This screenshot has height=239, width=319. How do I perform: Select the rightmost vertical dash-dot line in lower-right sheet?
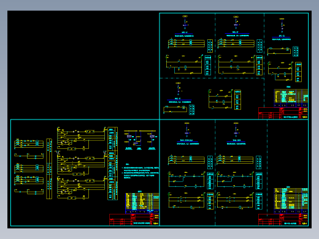(x=267, y=167)
